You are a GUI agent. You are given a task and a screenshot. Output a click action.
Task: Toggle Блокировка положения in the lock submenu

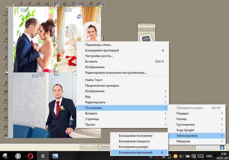click(139, 136)
